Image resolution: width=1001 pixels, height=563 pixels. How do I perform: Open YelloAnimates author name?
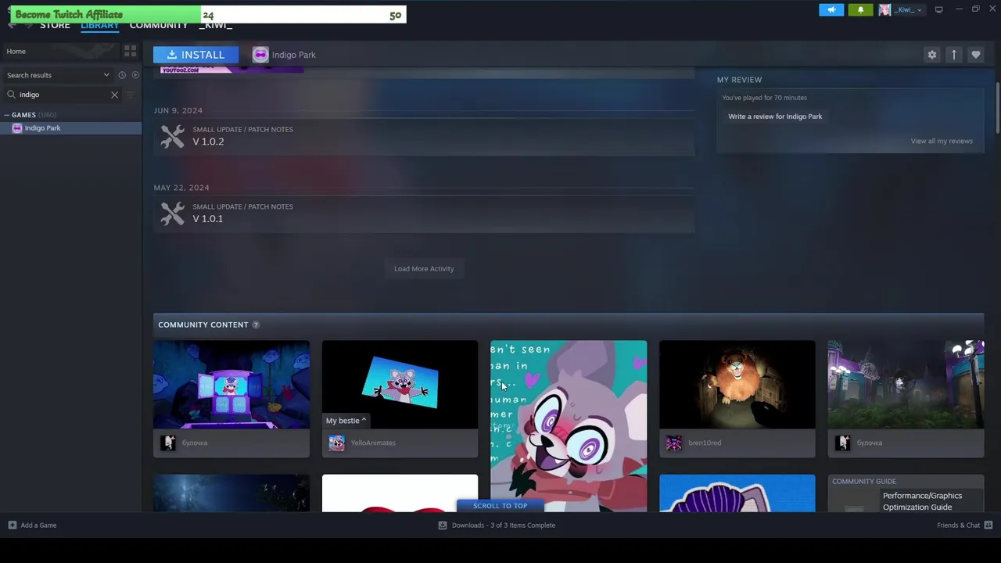(373, 443)
